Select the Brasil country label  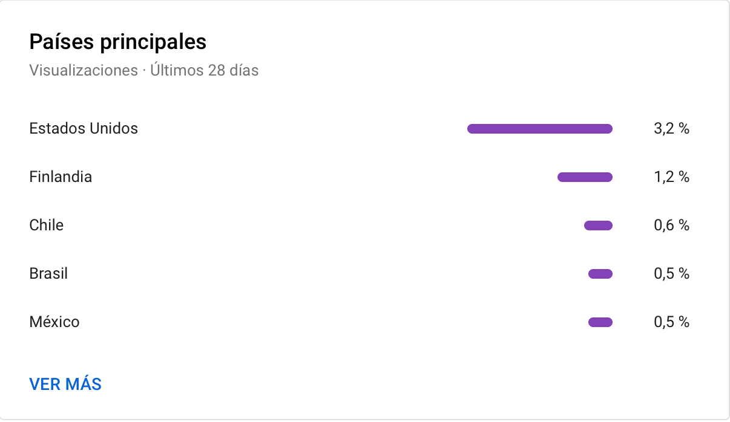pyautogui.click(x=48, y=274)
